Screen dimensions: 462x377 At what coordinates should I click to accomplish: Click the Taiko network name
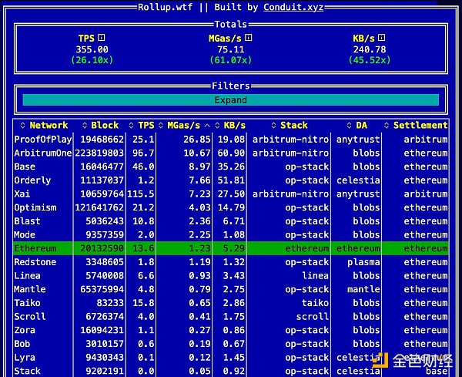coord(27,303)
